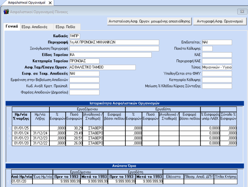Click the Κωδικός field containing 1ΜΠΡ

[x=75, y=36]
